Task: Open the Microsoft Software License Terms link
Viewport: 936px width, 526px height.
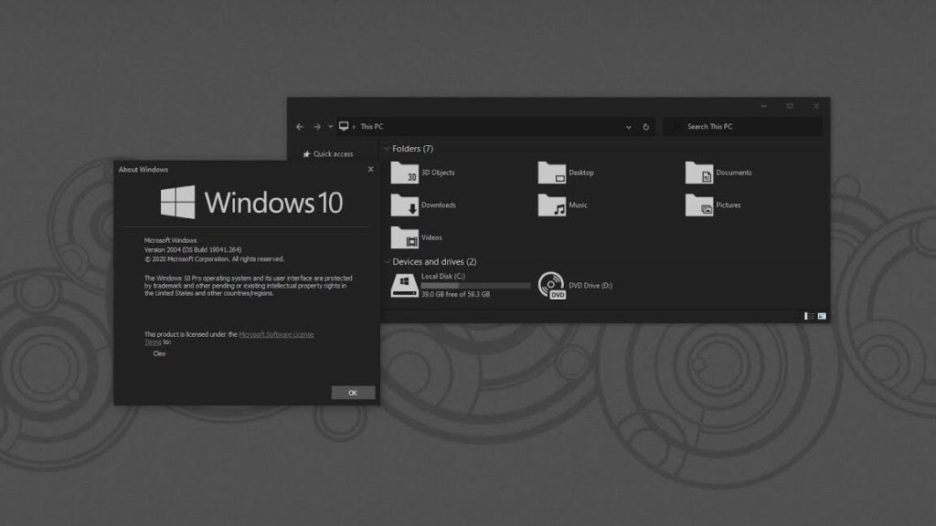Action: click(275, 335)
